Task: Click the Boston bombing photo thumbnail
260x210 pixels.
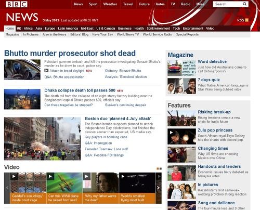Action: (43, 139)
